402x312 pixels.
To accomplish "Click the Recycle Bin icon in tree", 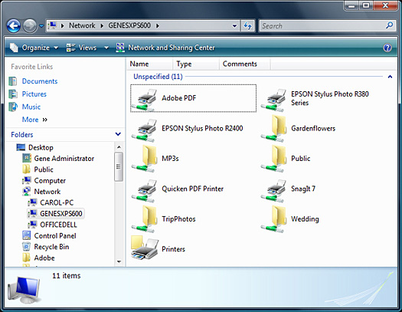I will click(26, 247).
